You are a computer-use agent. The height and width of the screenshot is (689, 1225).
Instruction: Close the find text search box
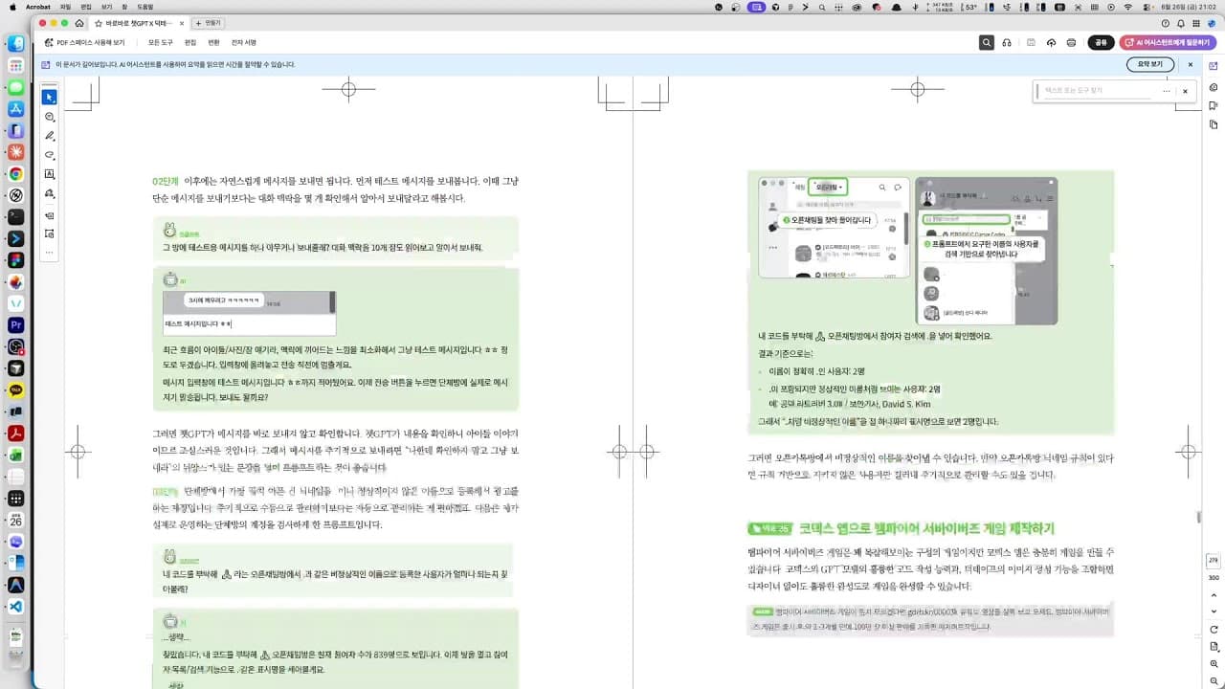[1185, 91]
